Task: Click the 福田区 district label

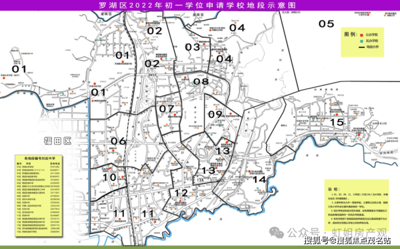Action: 57,140
